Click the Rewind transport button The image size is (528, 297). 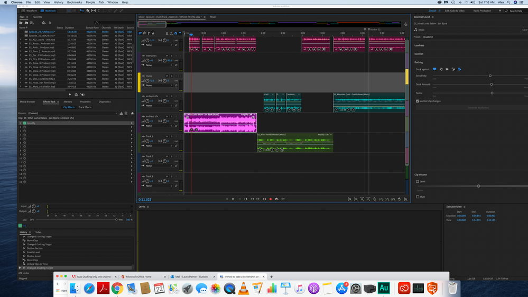(x=252, y=199)
